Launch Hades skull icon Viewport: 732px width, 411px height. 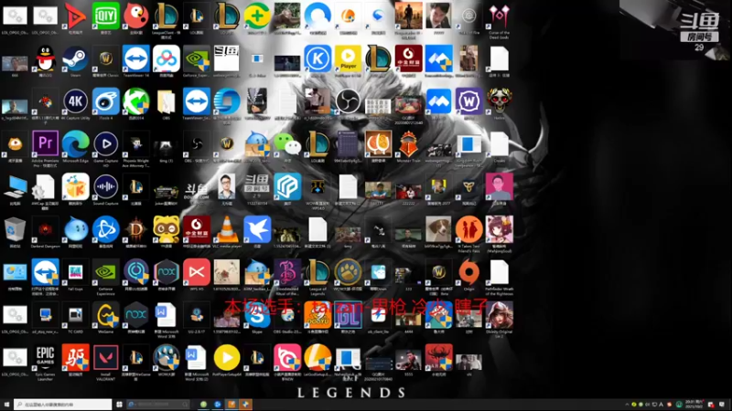tap(499, 101)
